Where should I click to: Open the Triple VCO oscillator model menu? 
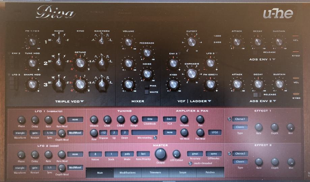tap(69, 102)
